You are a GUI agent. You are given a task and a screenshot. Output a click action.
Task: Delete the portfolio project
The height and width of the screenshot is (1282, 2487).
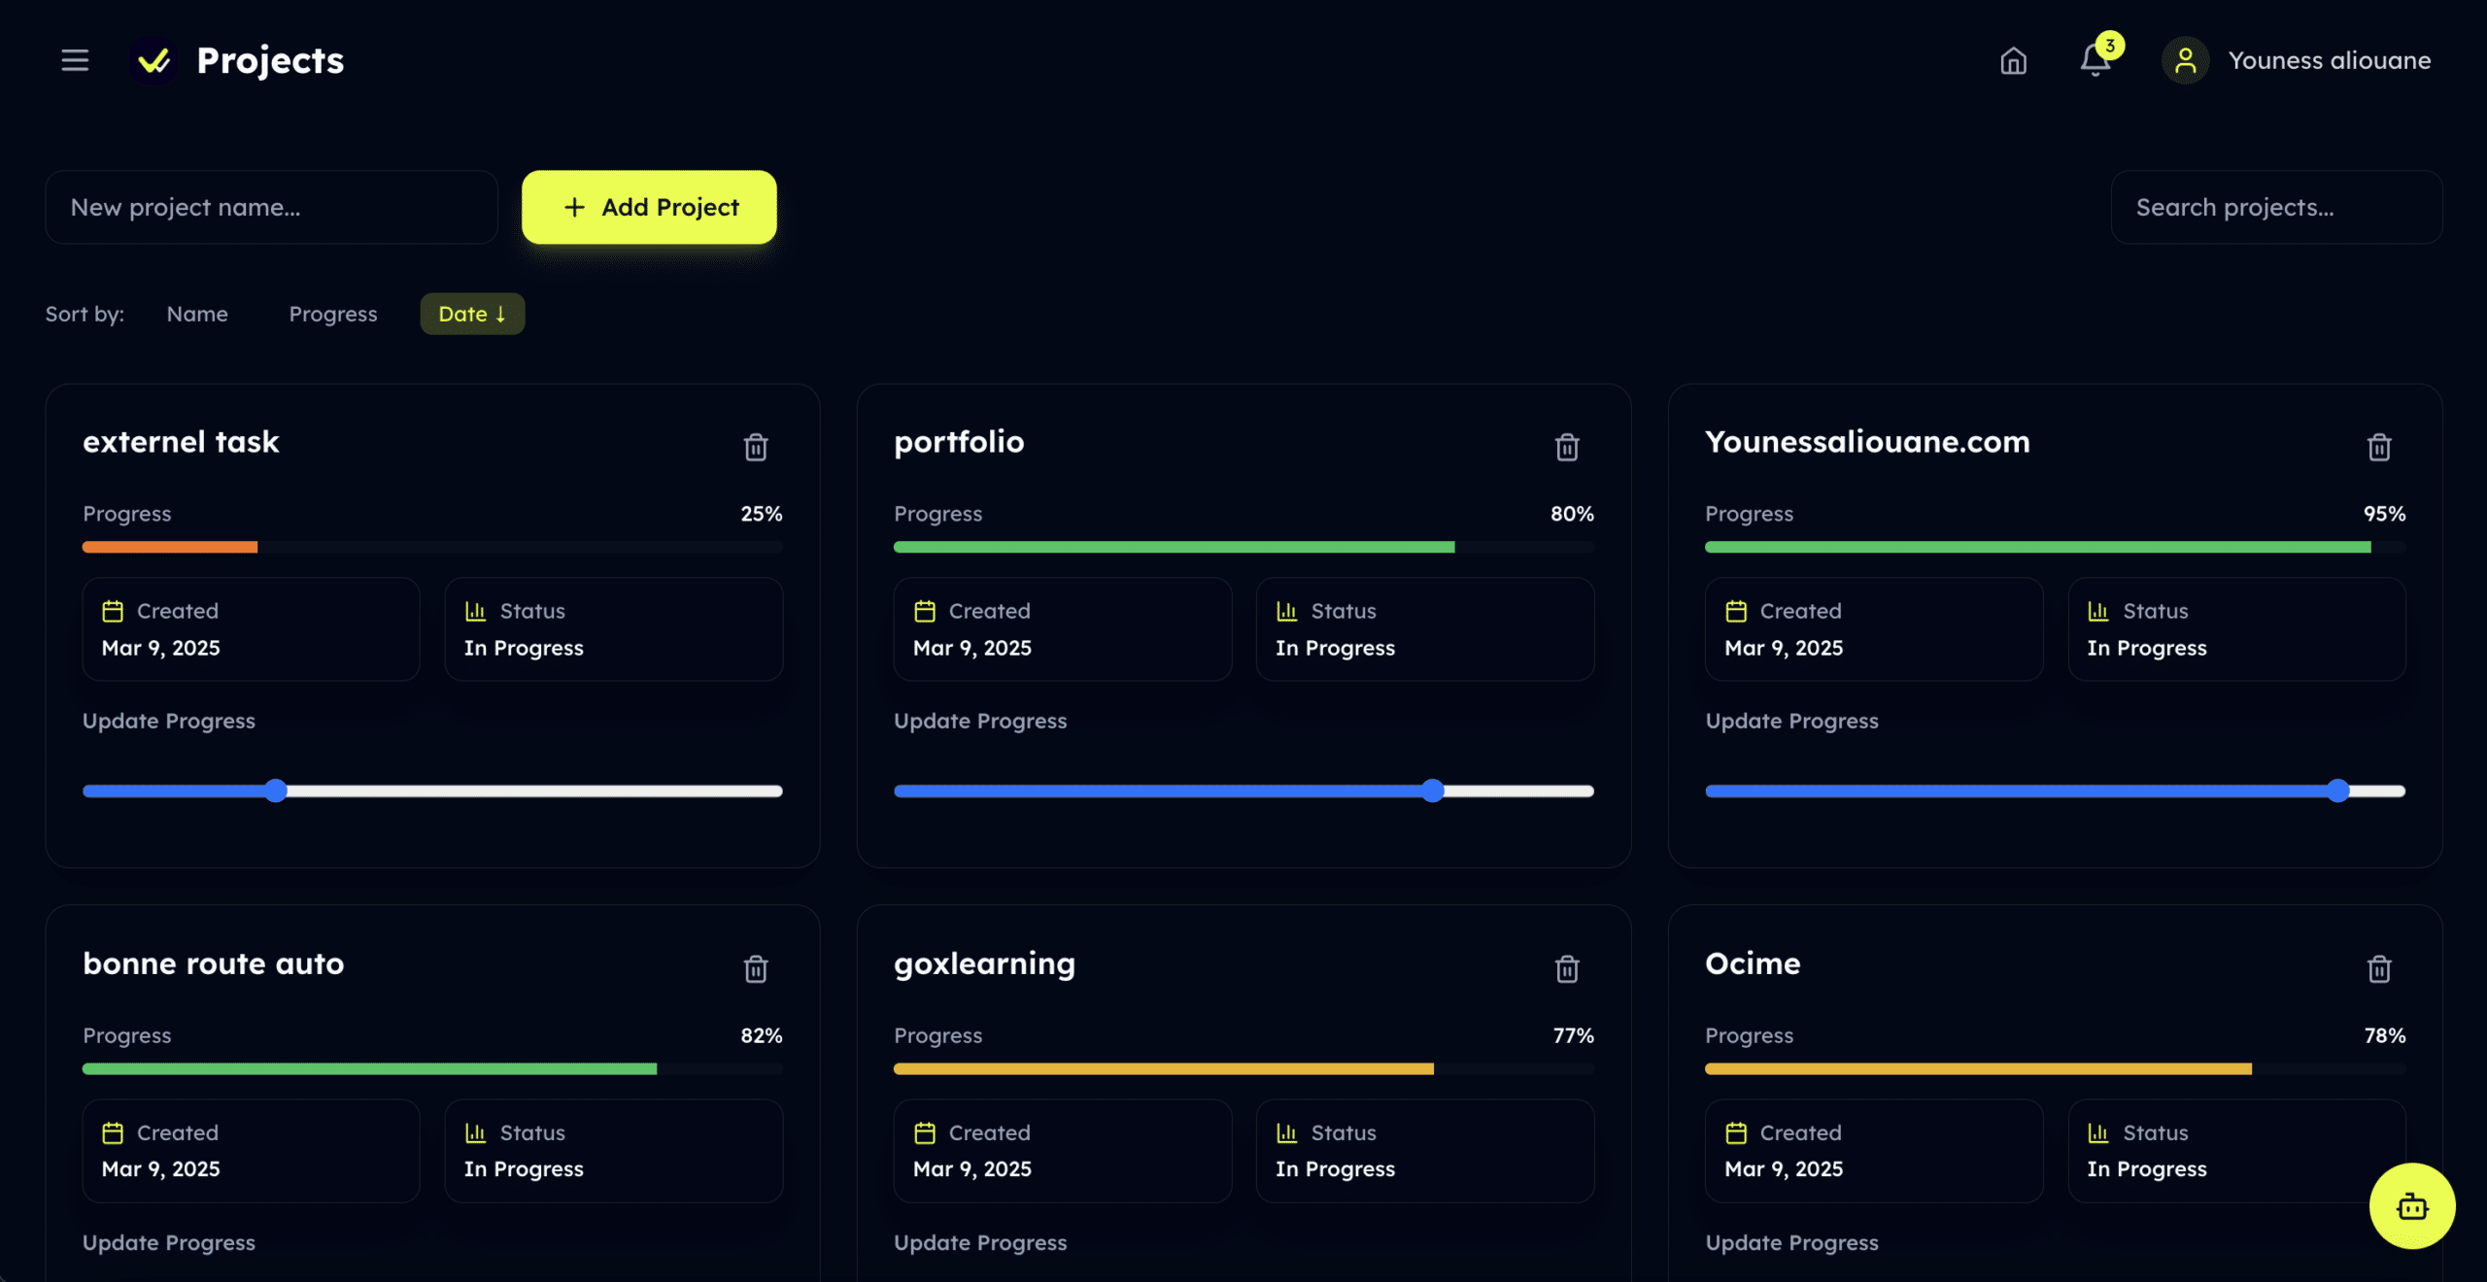1567,447
